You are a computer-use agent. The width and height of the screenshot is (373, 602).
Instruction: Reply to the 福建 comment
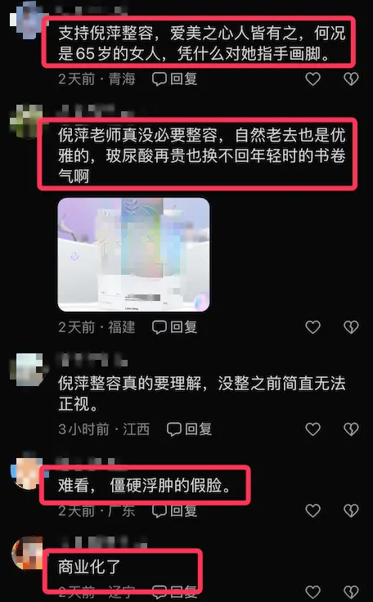click(175, 327)
